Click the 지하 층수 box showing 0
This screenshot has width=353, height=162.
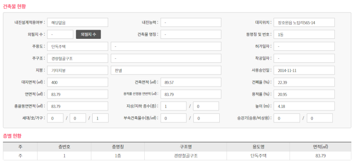pyautogui.click(x=206, y=106)
